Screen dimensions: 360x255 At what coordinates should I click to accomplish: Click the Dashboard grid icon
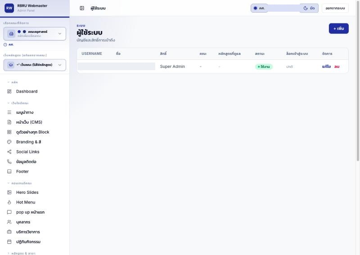click(x=9, y=91)
